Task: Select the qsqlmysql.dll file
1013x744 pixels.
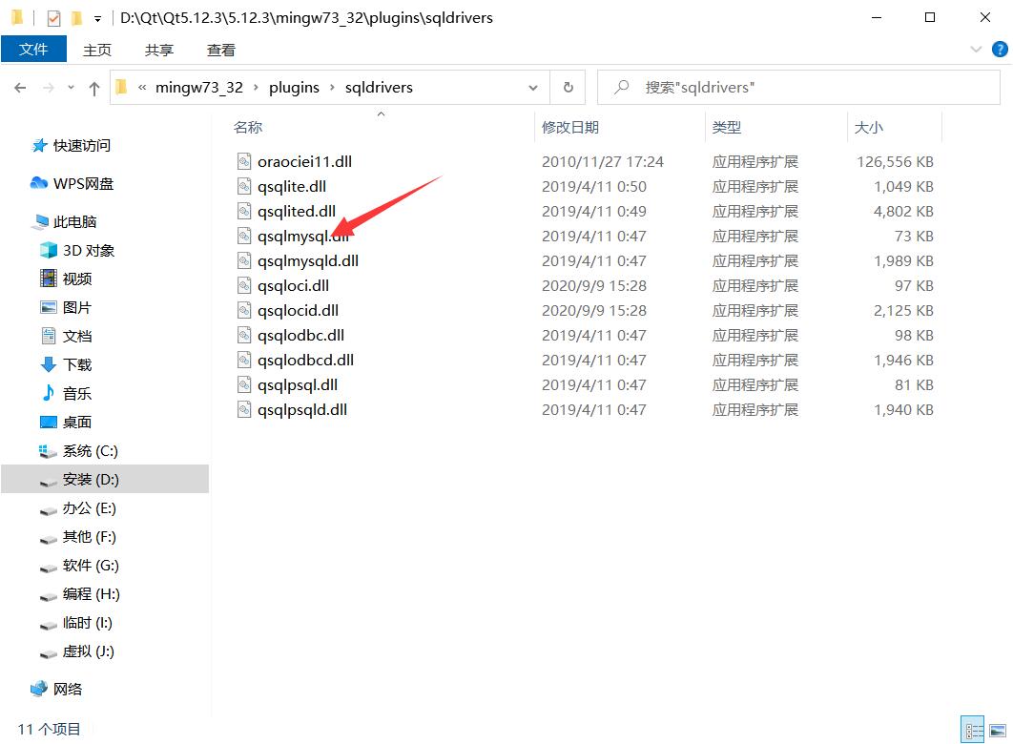Action: 296,236
